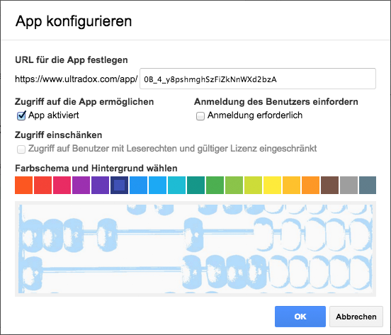The height and width of the screenshot is (335, 391).
Task: Select the purple color swatch
Action: pos(81,185)
